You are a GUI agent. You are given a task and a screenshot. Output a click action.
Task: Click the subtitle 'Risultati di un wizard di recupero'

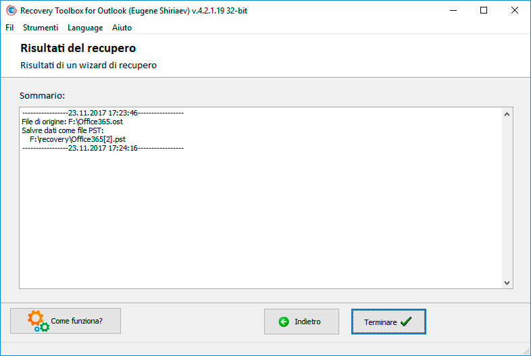point(88,65)
